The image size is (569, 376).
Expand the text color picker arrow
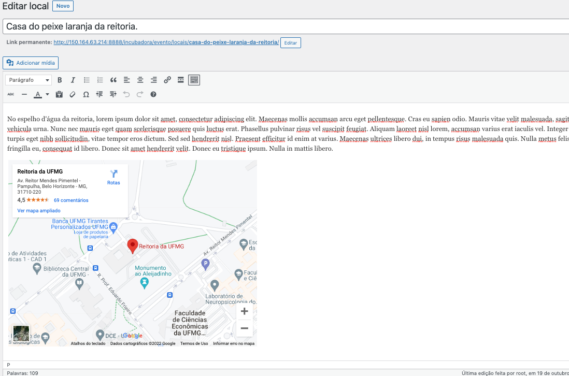[x=47, y=94]
